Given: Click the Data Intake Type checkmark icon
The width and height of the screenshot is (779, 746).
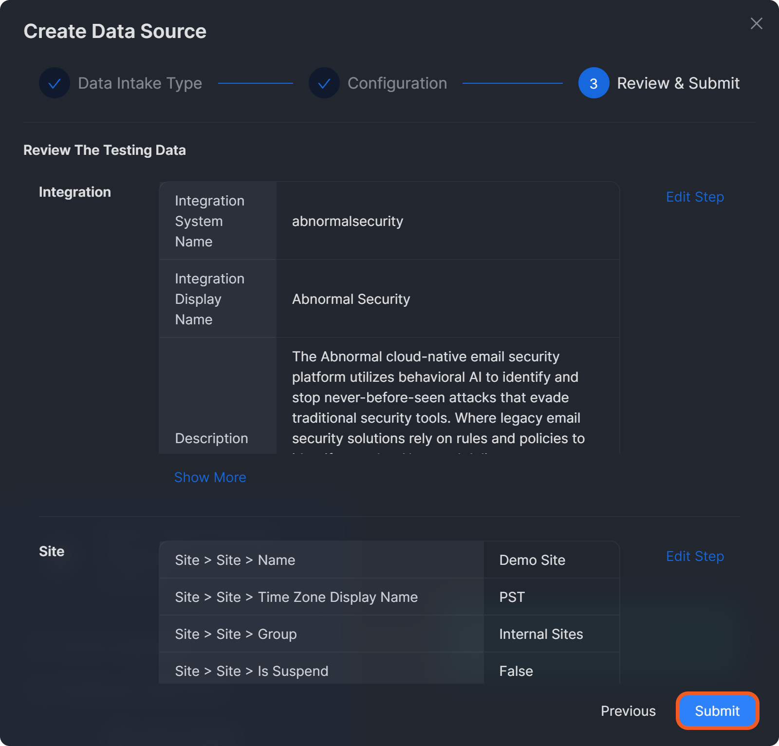Looking at the screenshot, I should coord(55,83).
